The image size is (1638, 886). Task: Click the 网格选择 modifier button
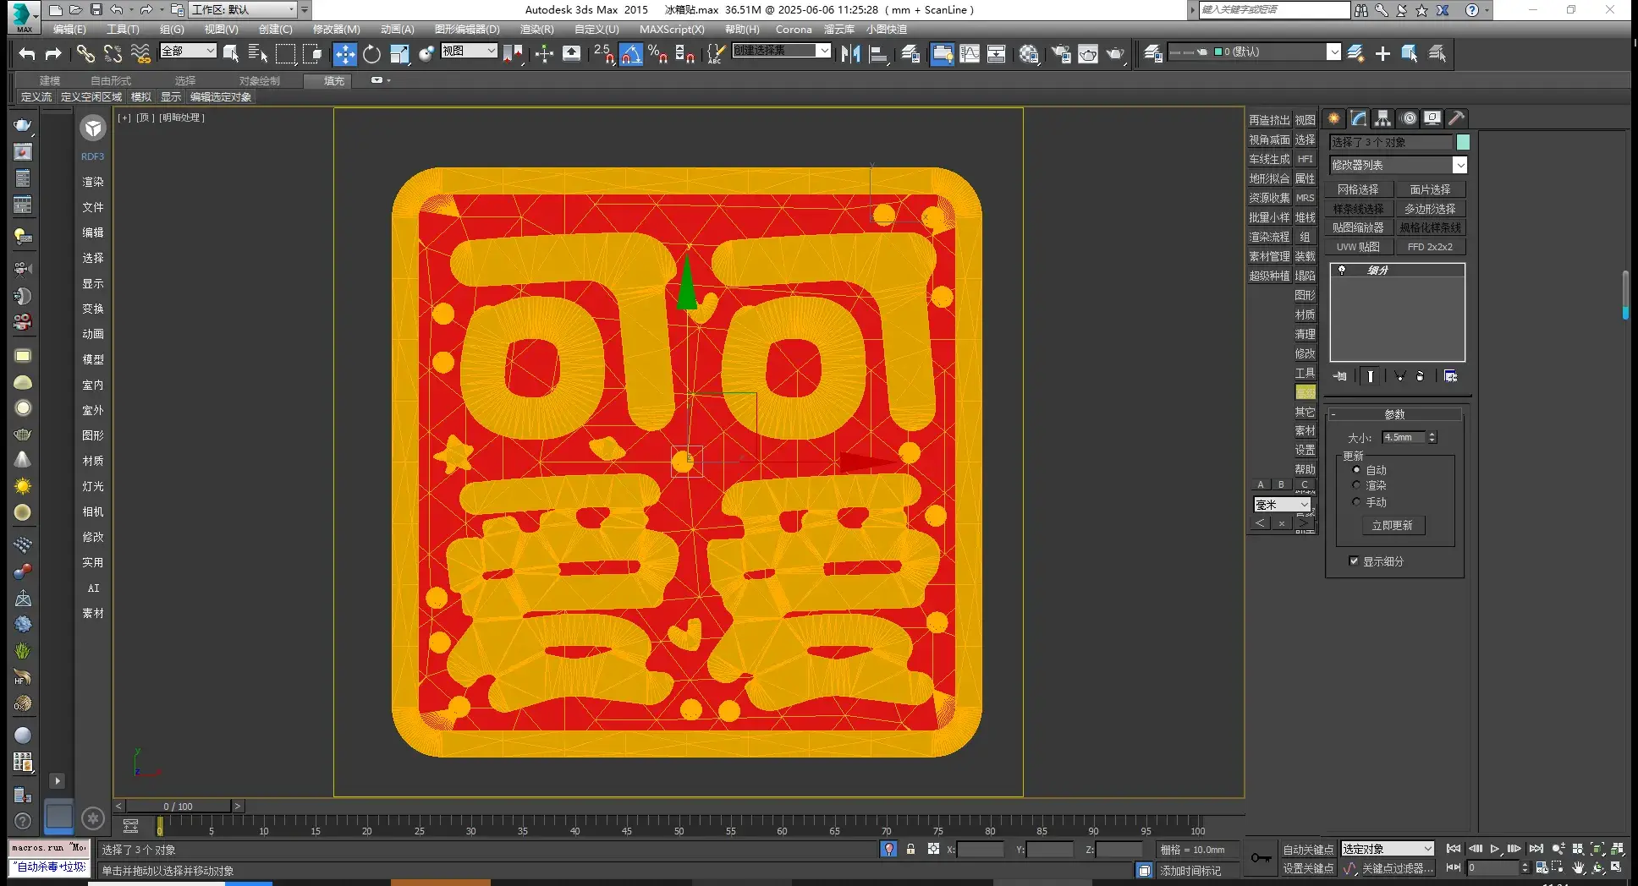pyautogui.click(x=1358, y=189)
